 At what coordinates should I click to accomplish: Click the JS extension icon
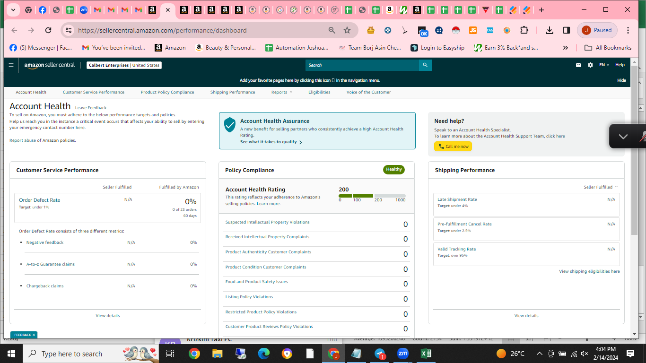point(473,30)
